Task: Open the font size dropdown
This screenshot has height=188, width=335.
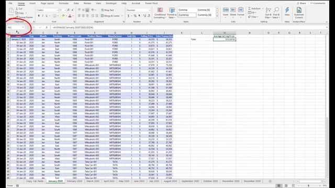Action: coord(65,10)
